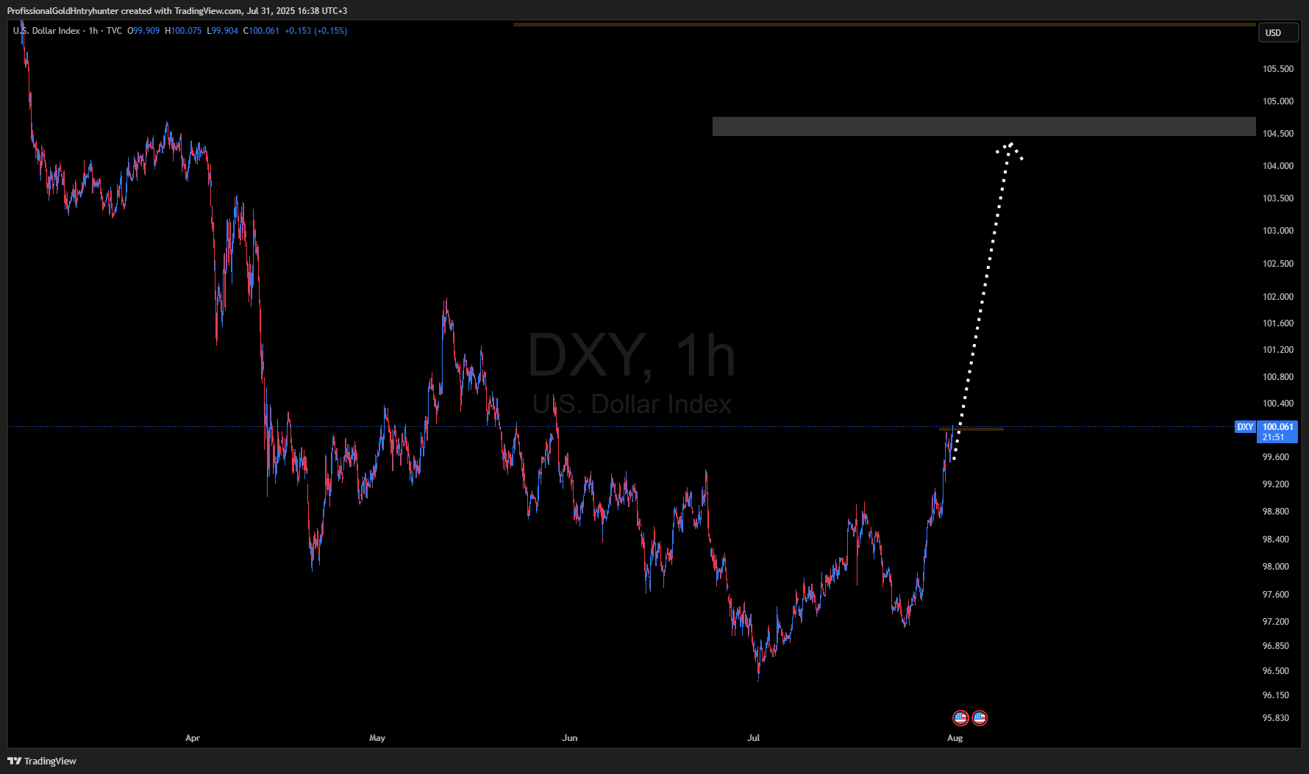Click the close value C100.061
1309x774 pixels.
(x=262, y=31)
